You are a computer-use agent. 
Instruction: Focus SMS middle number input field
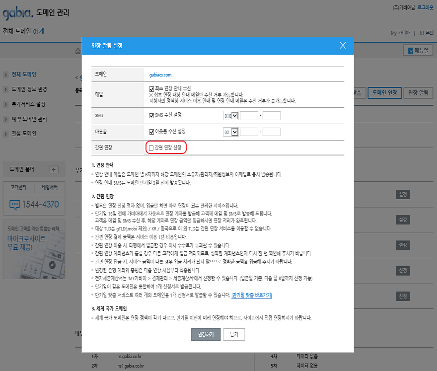click(249, 116)
